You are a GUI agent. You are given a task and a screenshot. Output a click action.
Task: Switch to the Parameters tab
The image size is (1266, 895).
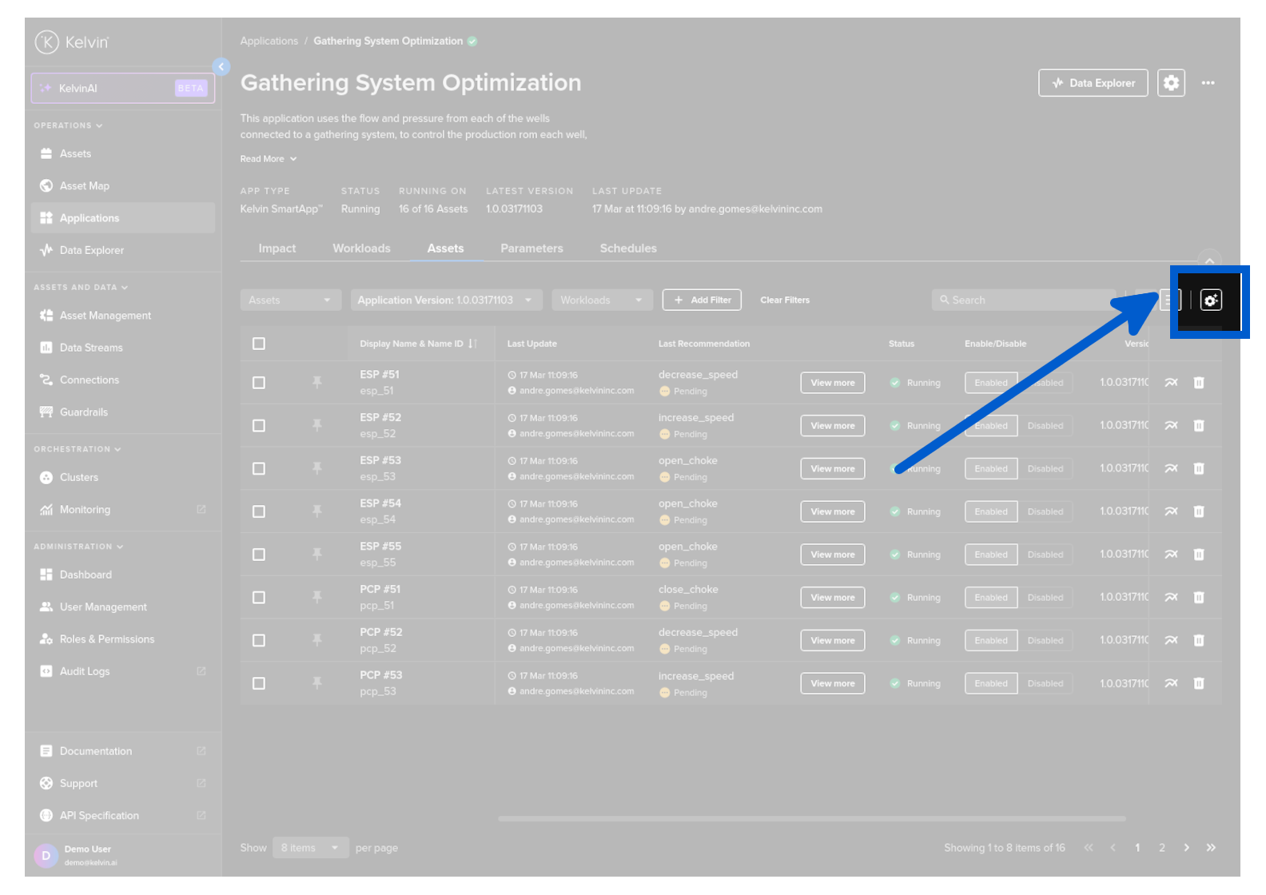531,249
